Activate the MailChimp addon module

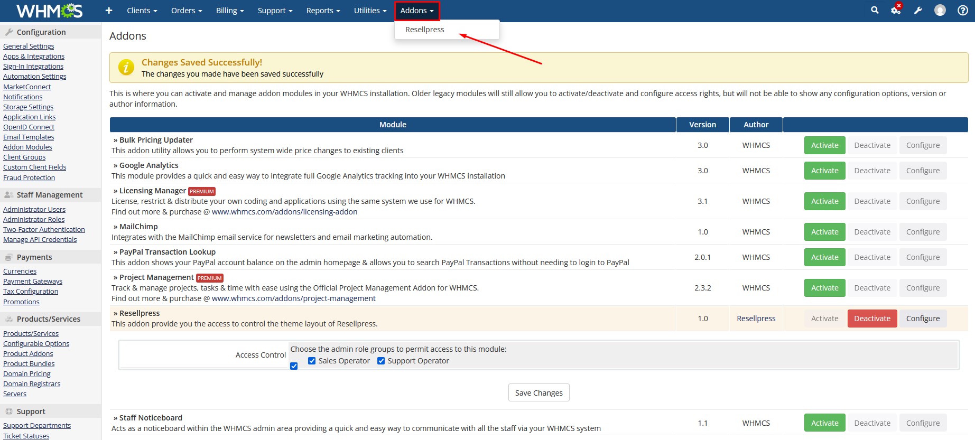tap(824, 232)
